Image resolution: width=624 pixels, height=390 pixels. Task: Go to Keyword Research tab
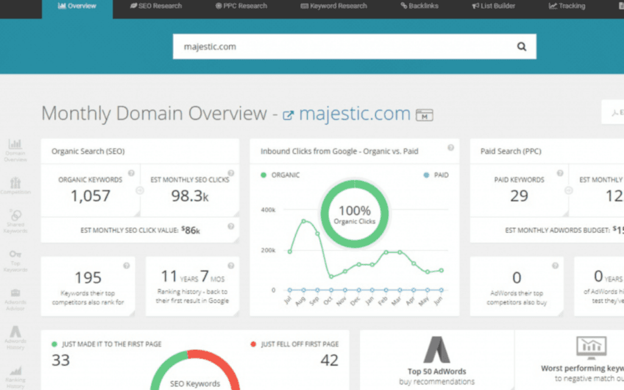point(333,6)
